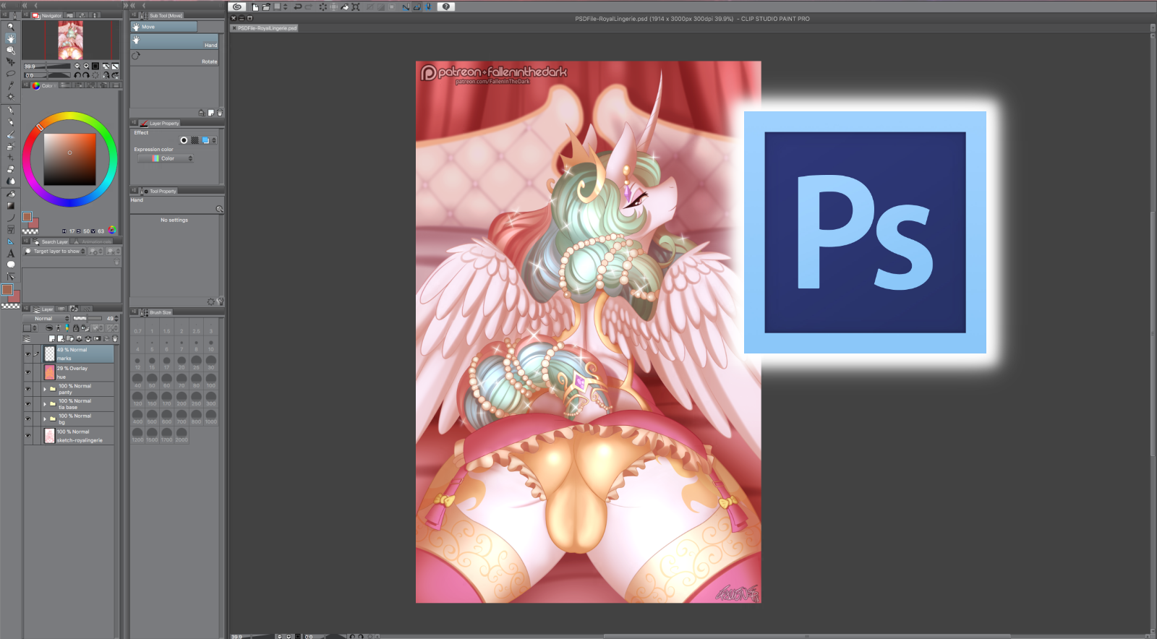
Task: Toggle visibility of the panty folder
Action: click(x=28, y=389)
